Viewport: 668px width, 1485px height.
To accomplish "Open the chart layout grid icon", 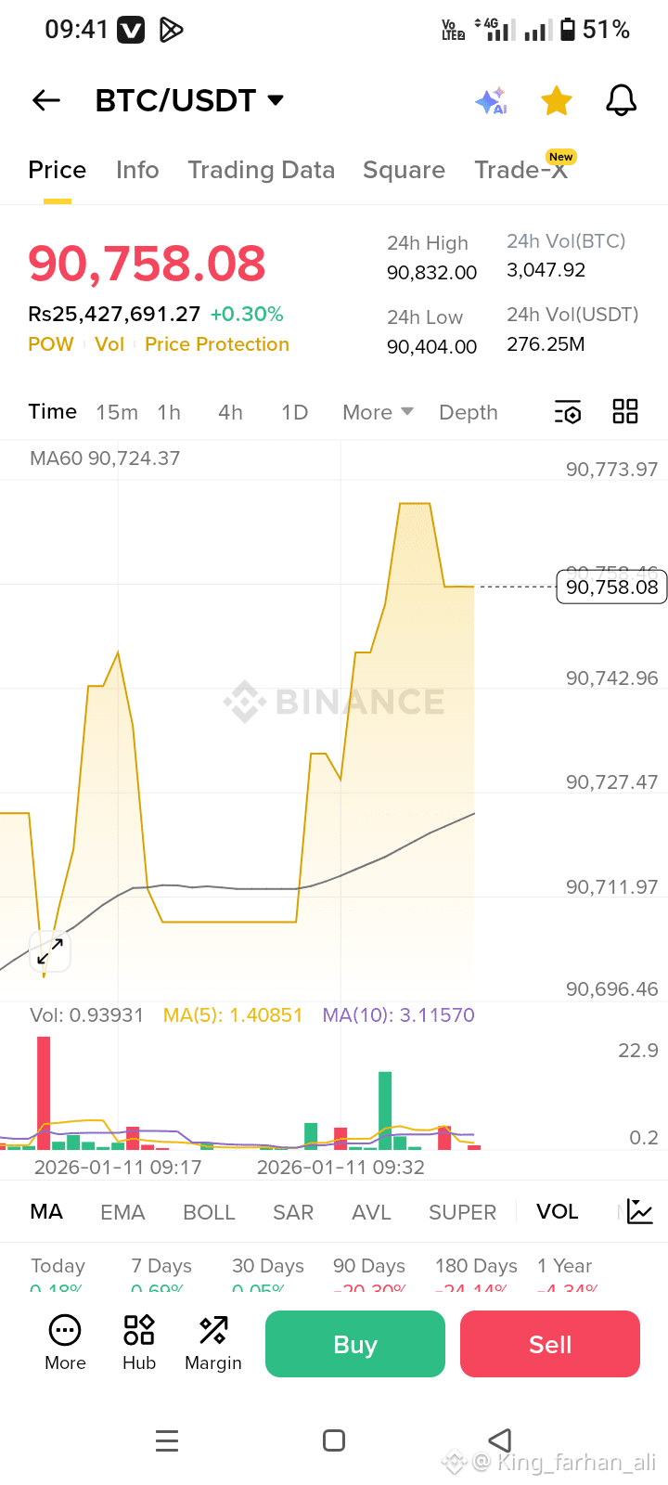I will tap(625, 411).
